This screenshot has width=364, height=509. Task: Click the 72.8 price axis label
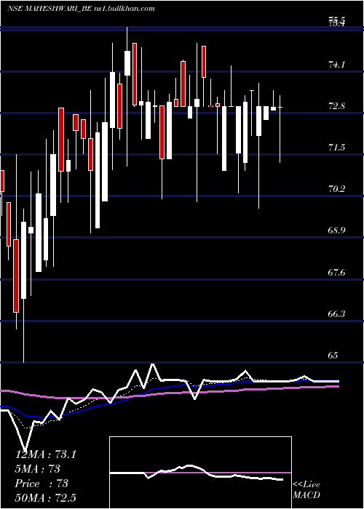pyautogui.click(x=336, y=106)
